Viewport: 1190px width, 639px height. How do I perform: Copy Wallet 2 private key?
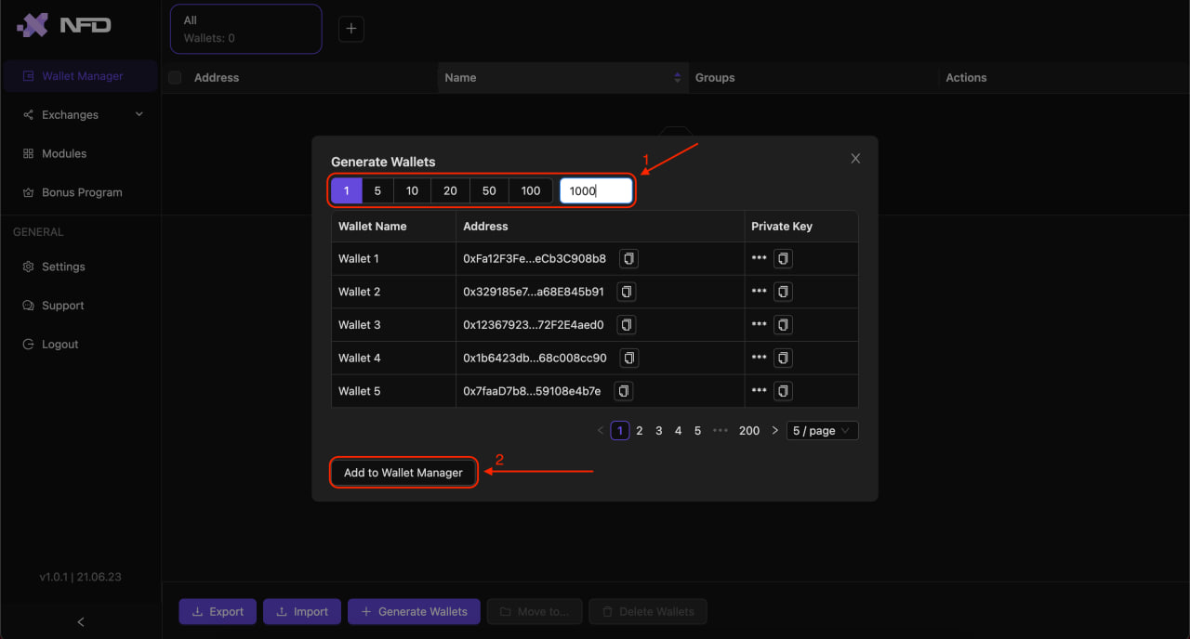(x=784, y=292)
